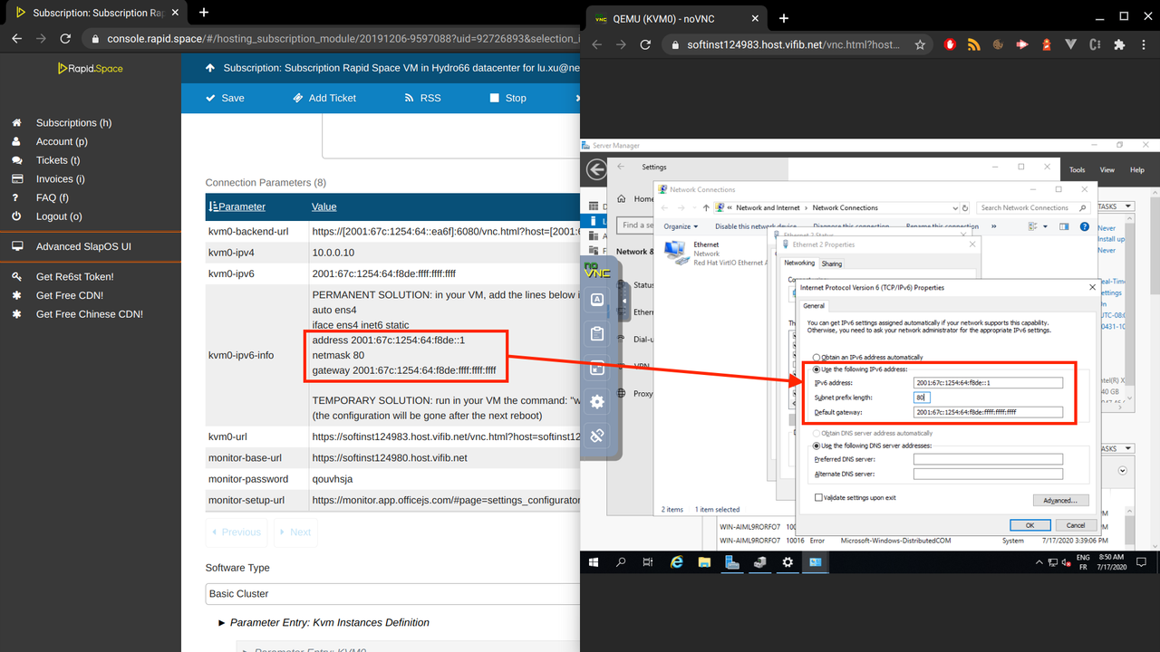This screenshot has height=652, width=1160.
Task: Click into IPv6 address field
Action: pos(988,383)
